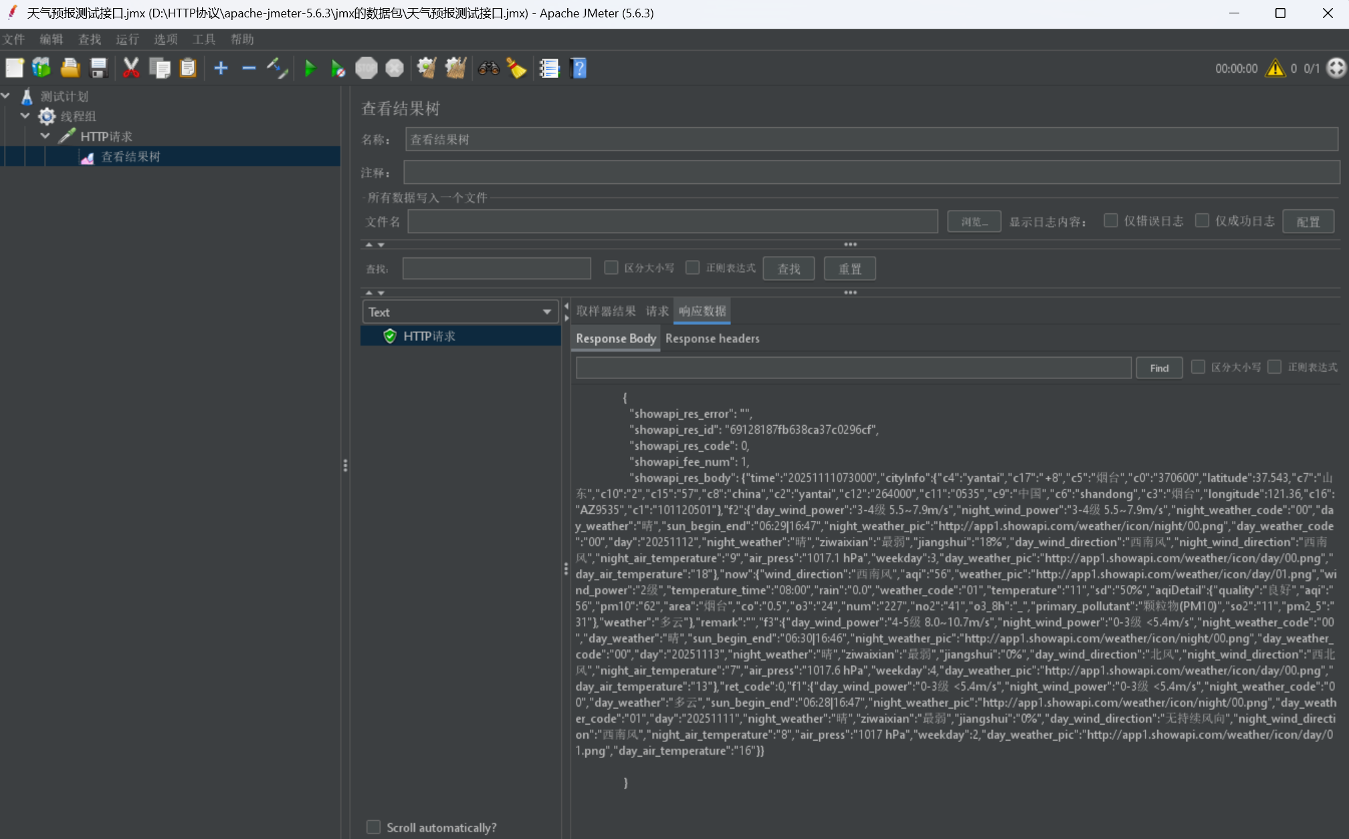Click the Save test plan floppy icon
The image size is (1349, 839).
click(x=98, y=68)
